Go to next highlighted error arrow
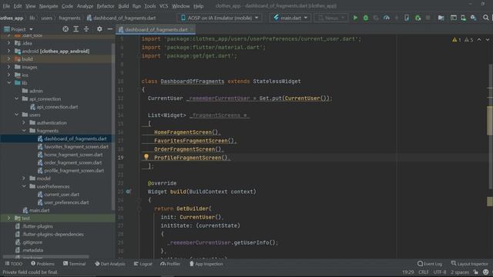This screenshot has height=277, width=493. click(x=488, y=40)
